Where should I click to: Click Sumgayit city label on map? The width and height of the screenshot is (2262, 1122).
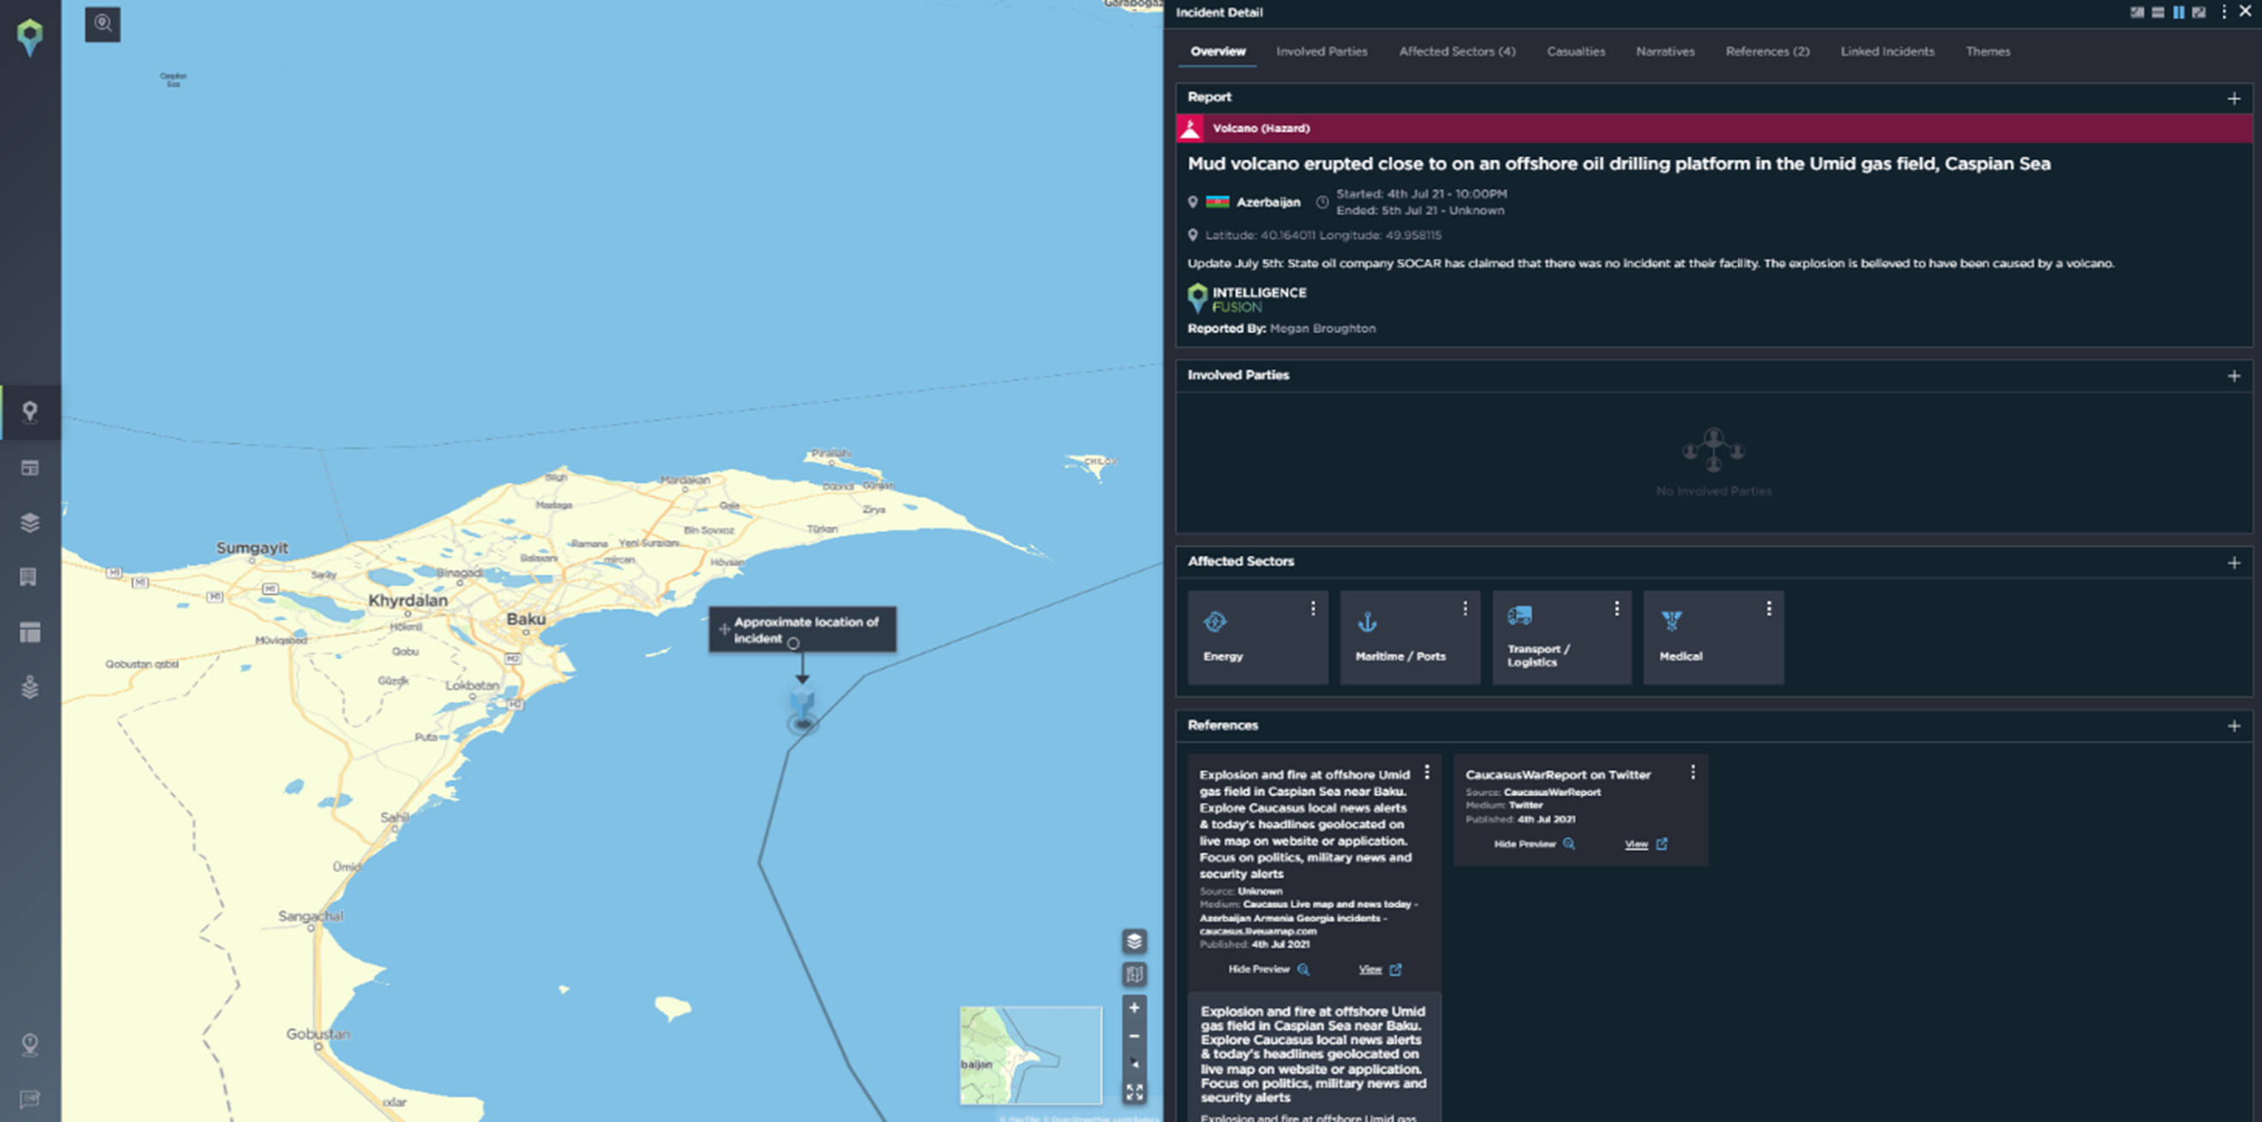point(252,548)
